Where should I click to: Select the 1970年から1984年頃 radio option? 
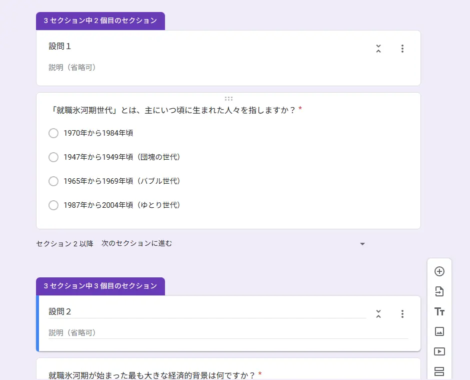53,133
